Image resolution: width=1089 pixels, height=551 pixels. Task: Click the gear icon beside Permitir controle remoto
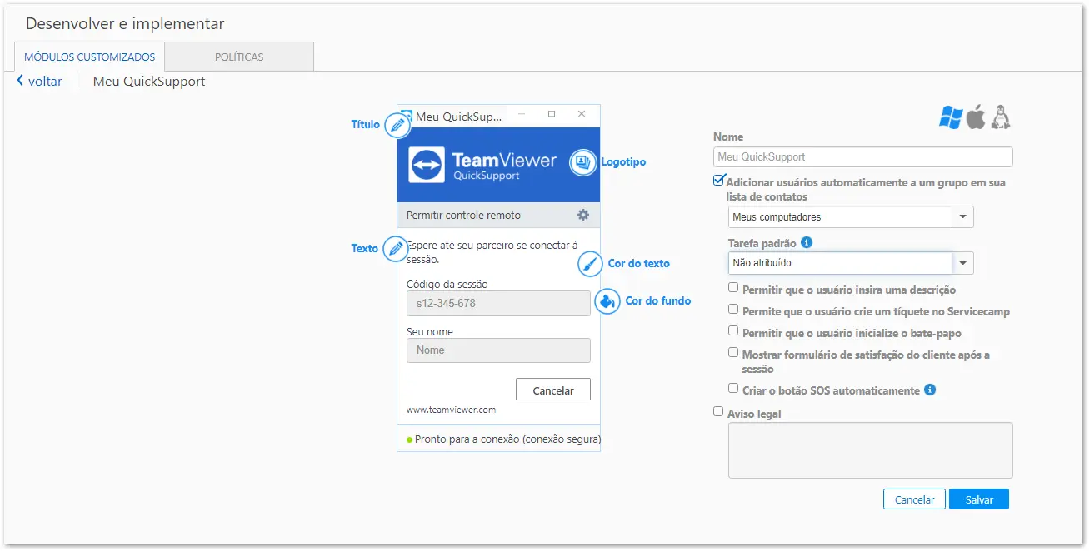pyautogui.click(x=583, y=215)
